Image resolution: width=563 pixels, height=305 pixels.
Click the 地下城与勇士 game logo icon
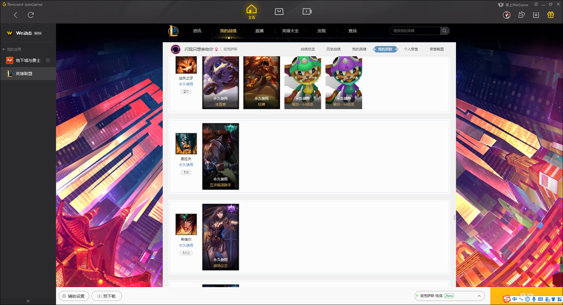pos(9,61)
